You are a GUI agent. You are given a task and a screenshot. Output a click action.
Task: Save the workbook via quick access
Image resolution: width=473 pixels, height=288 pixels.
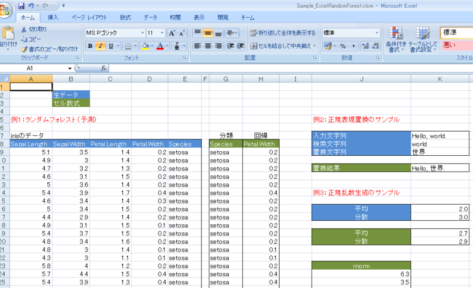[x=21, y=6]
